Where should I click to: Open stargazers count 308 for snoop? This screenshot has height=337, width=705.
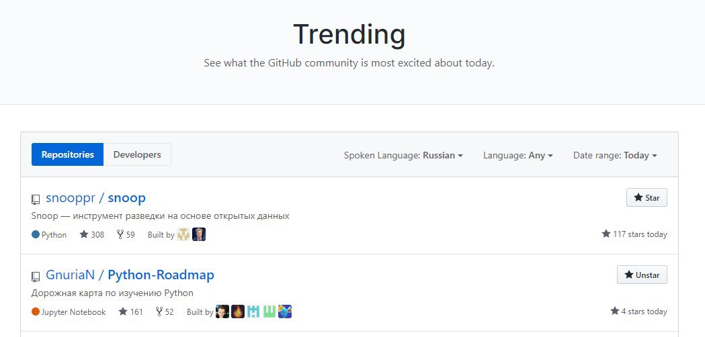click(91, 234)
